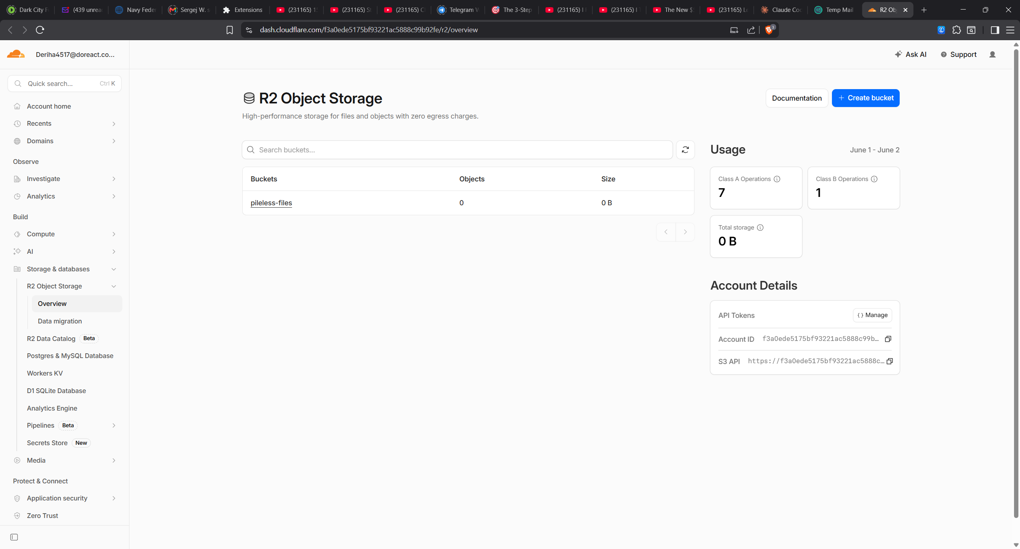
Task: Copy the S3 API URL
Action: [x=889, y=361]
